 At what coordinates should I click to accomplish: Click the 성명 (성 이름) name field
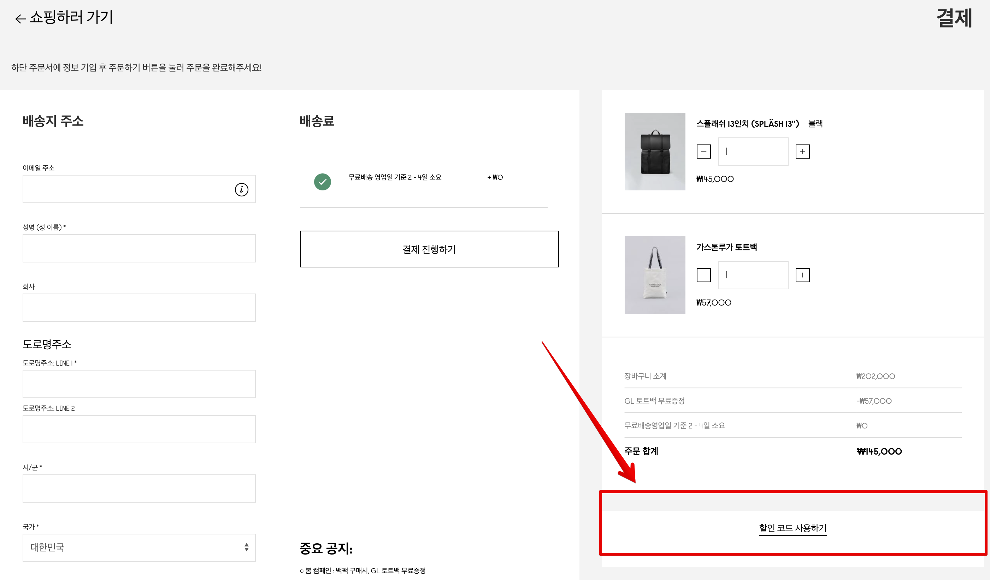point(139,249)
